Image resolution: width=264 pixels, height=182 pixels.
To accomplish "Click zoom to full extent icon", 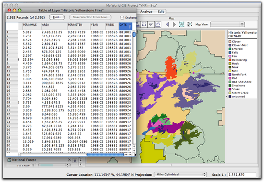I will pos(181,24).
